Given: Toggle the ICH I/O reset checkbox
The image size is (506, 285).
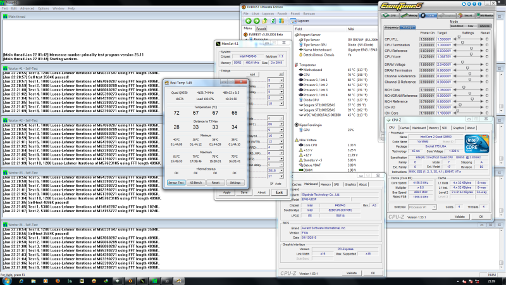Looking at the screenshot, I should [487, 107].
